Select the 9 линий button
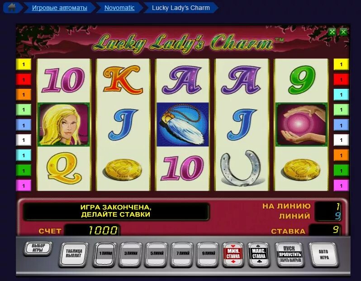Viewport: 361px width, 281px height. click(x=208, y=254)
